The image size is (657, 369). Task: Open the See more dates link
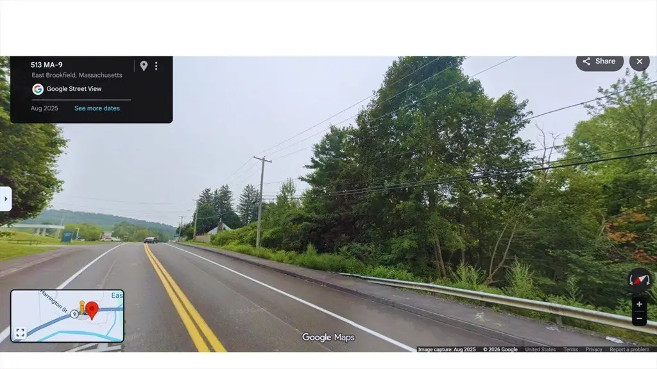(x=97, y=108)
